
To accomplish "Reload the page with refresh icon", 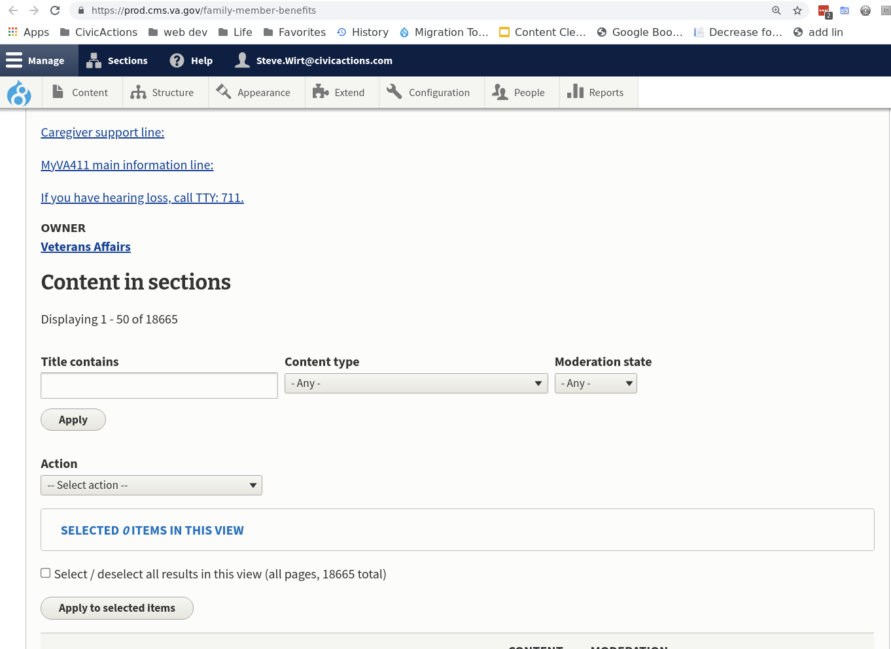I will (x=55, y=10).
